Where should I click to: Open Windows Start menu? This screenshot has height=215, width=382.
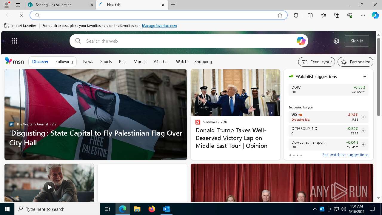[7, 209]
